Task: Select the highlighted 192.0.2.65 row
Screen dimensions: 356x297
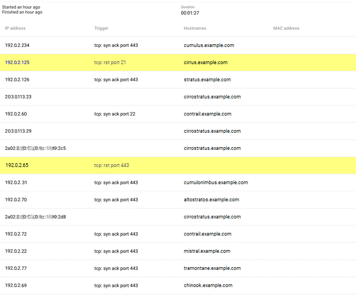Action: click(17, 165)
